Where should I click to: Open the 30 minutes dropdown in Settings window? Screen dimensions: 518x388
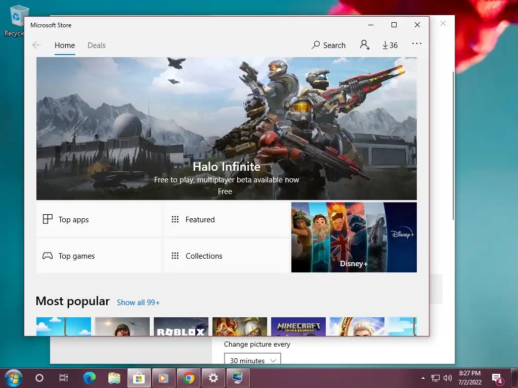point(252,358)
